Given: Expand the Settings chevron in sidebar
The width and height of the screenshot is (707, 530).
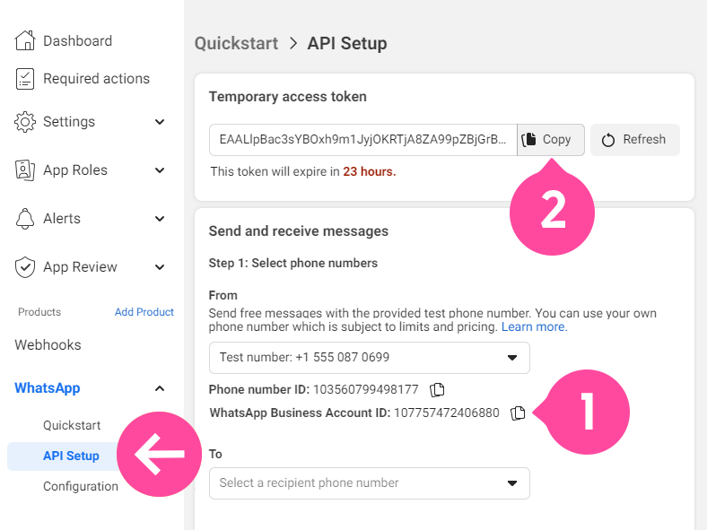Looking at the screenshot, I should (x=160, y=122).
